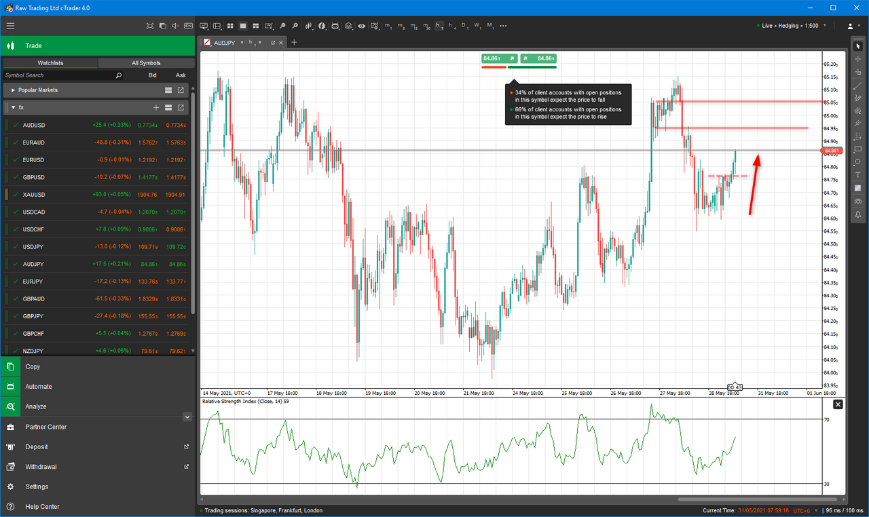Open the indicators menu icon

point(322,26)
